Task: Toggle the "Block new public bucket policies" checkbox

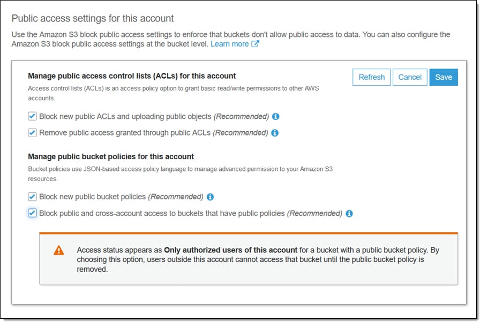Action: 32,197
